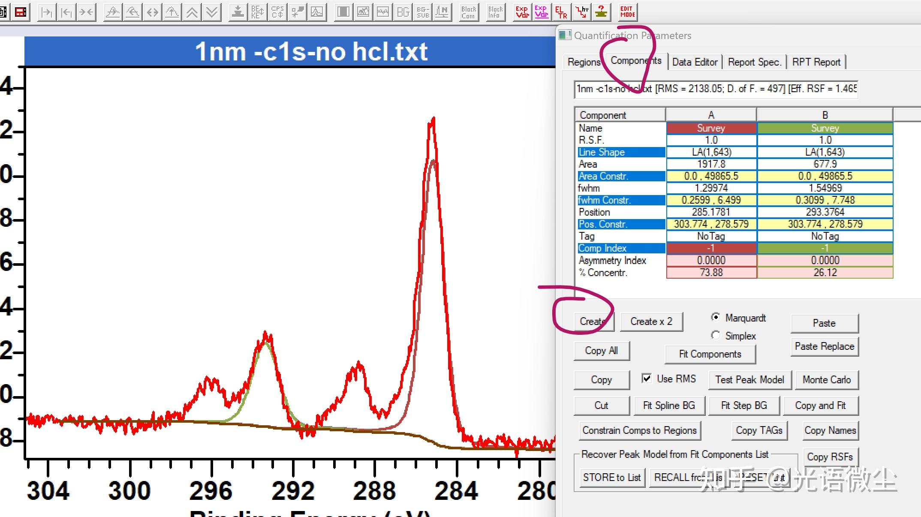Click Position value of component A

(x=711, y=212)
